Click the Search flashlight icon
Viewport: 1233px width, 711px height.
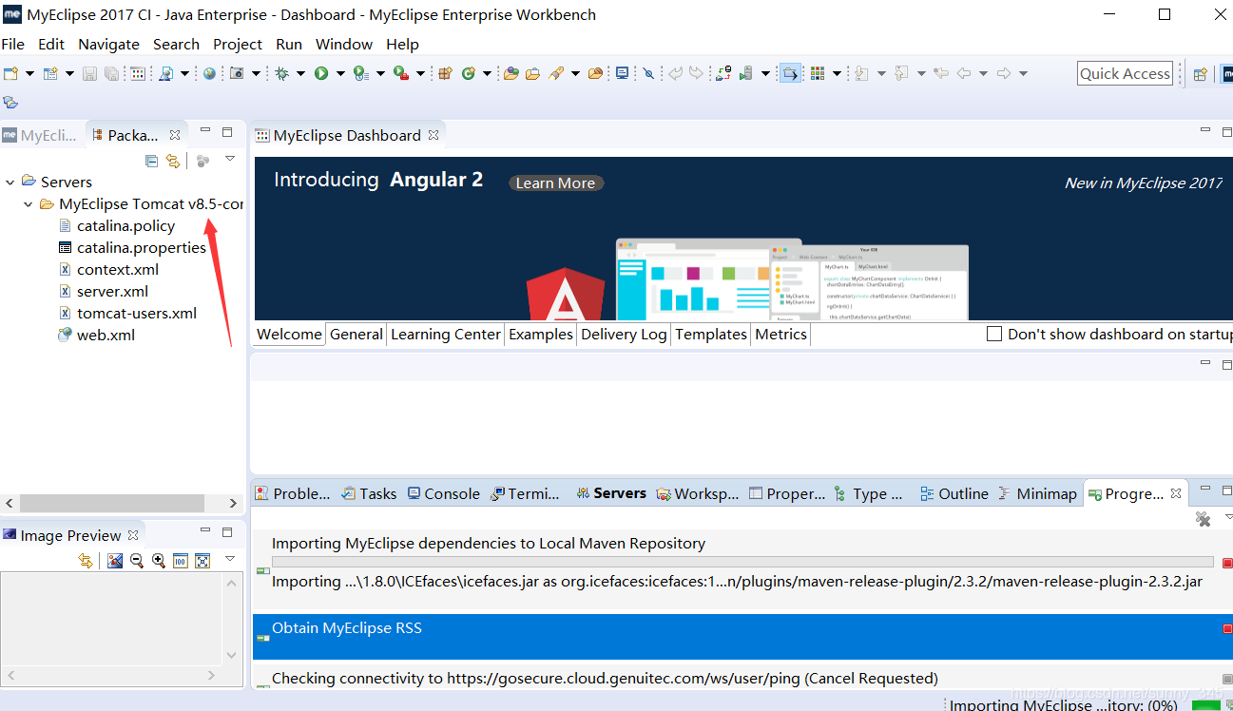click(x=556, y=73)
